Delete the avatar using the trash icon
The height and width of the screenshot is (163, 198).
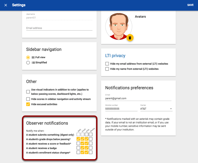click(130, 38)
